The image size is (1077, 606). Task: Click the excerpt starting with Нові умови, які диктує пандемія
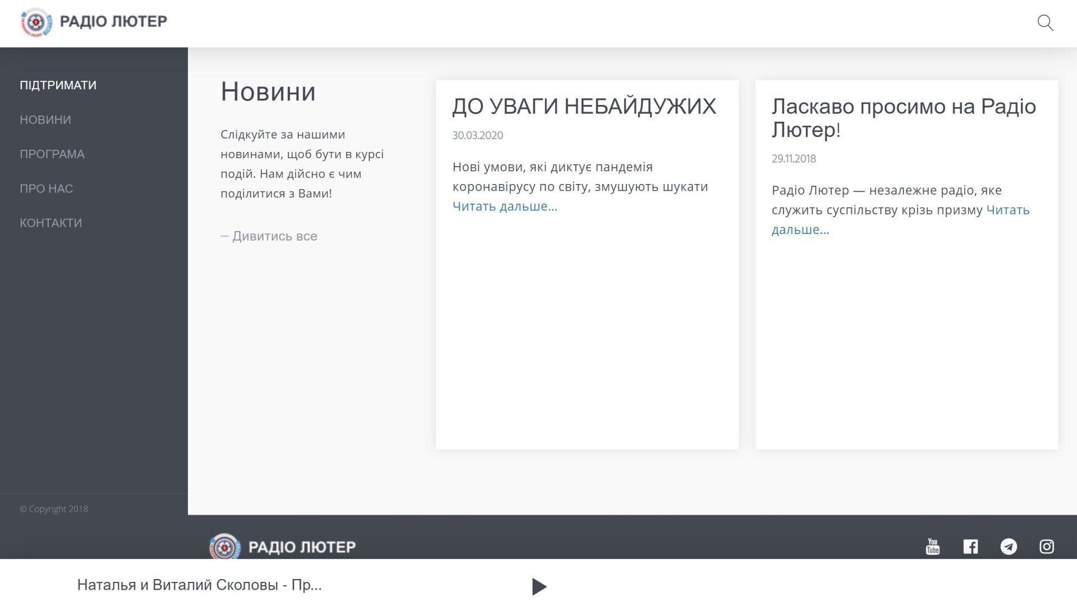tap(580, 177)
